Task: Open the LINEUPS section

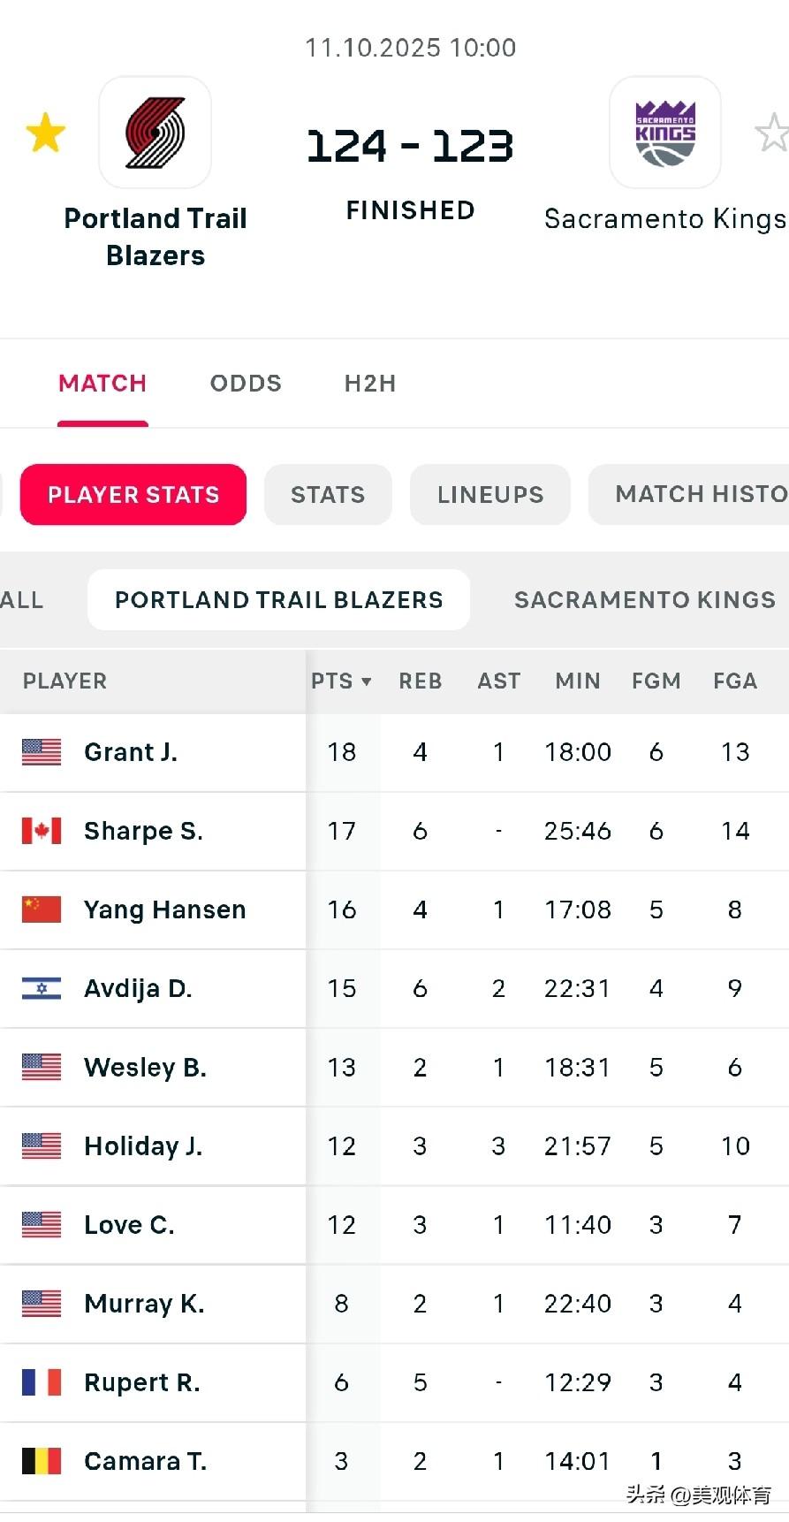Action: (x=490, y=495)
